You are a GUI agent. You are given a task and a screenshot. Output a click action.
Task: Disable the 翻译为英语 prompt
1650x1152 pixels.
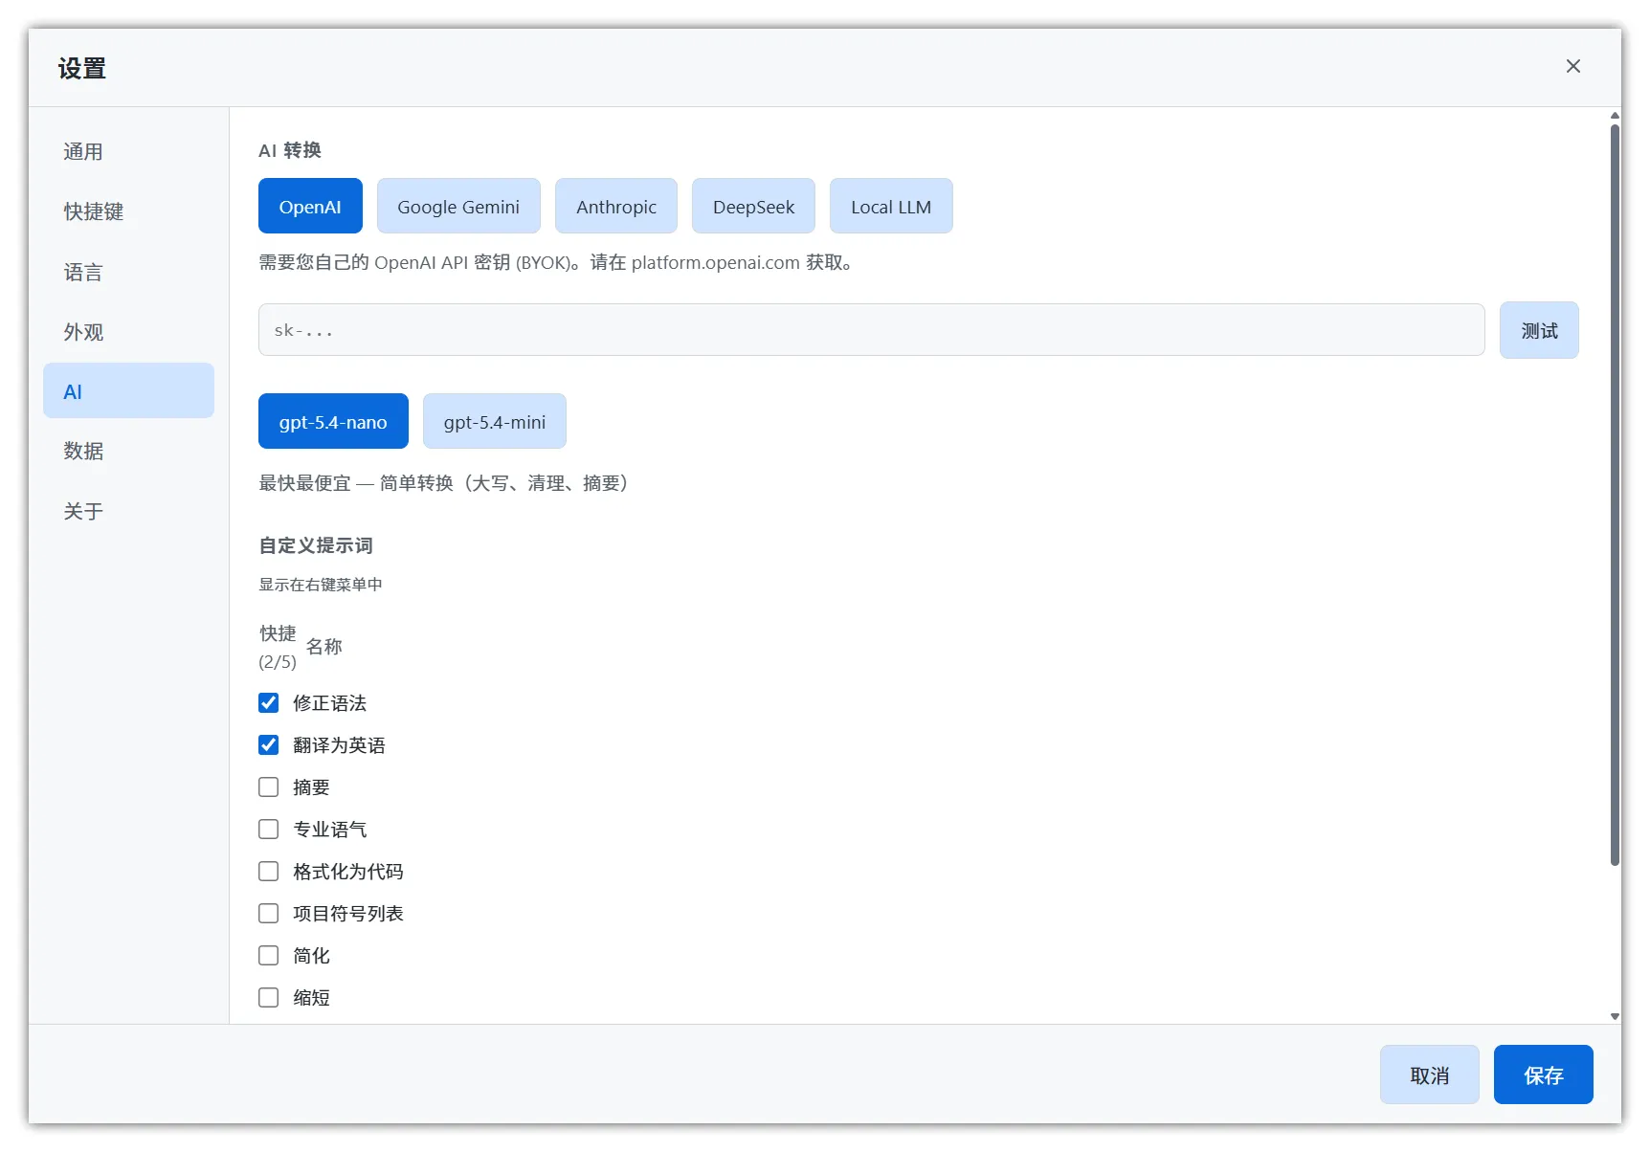coord(268,744)
